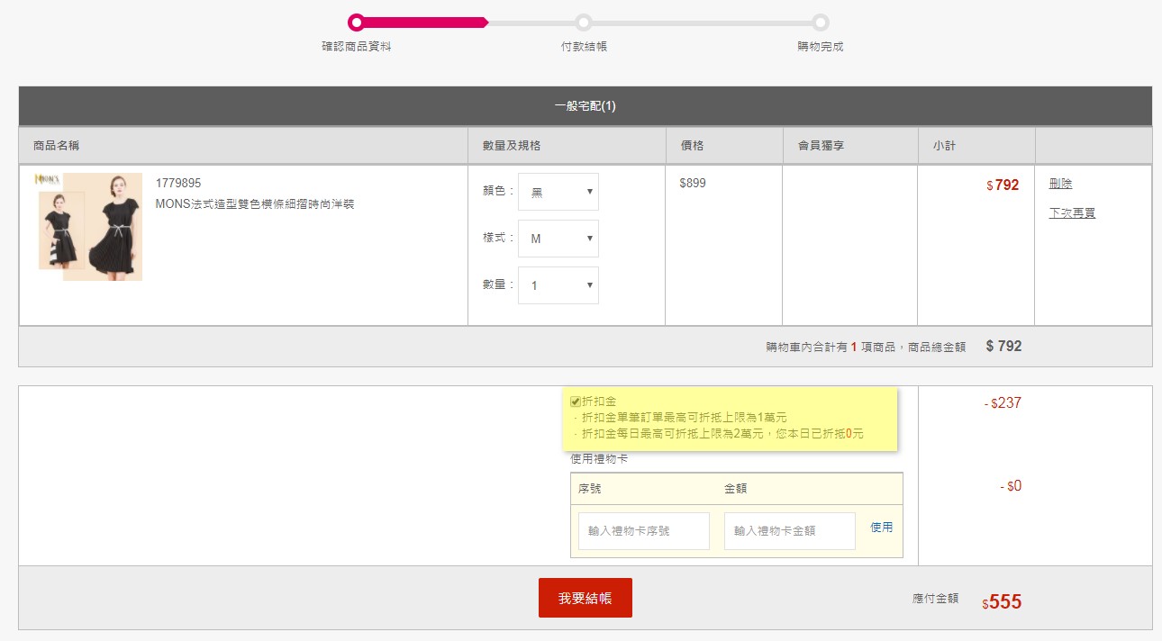Focus the 輸入禮物卡序號 input field
This screenshot has width=1162, height=641.
tap(644, 531)
